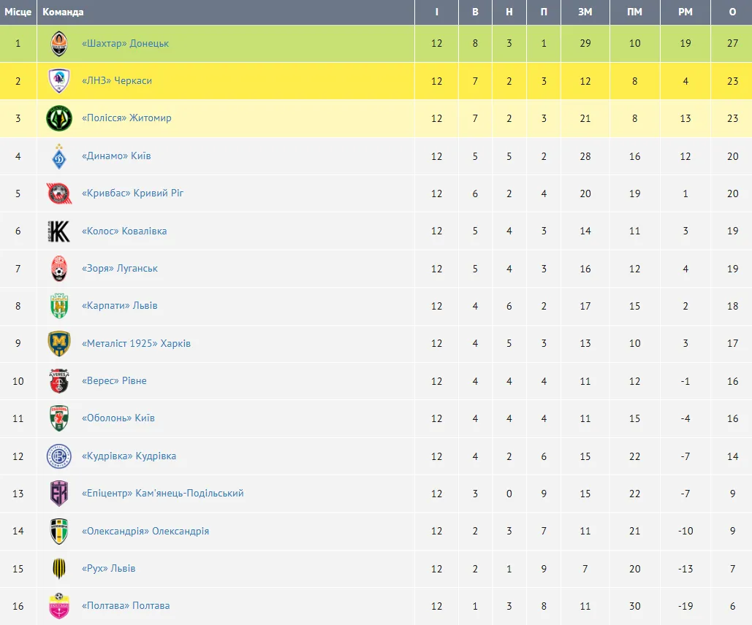
Task: Click the Dynamo Kyiv emblem
Action: click(59, 156)
